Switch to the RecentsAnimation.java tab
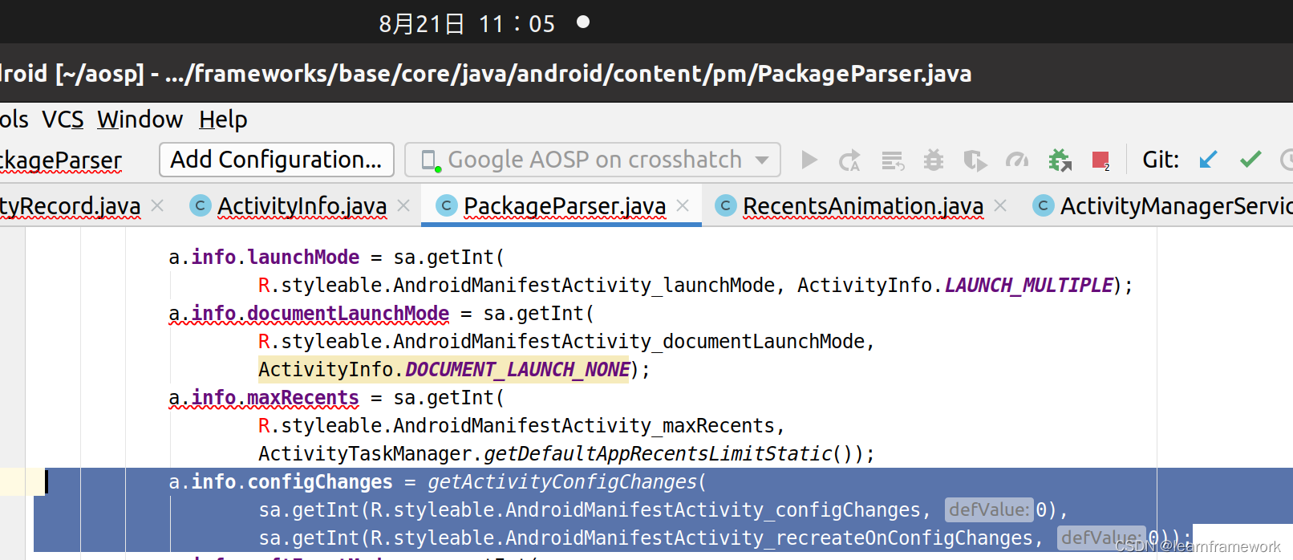The image size is (1293, 560). 863,206
